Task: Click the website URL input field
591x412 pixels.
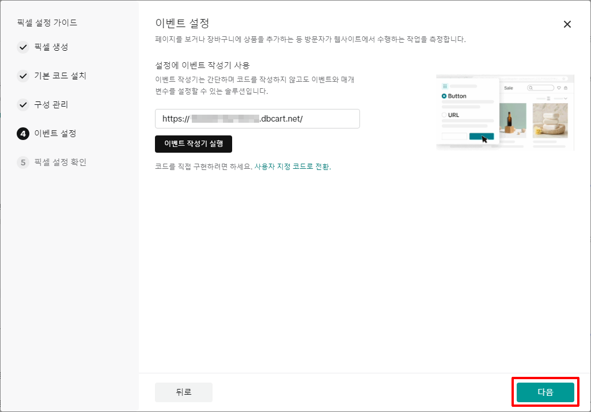Action: point(257,119)
